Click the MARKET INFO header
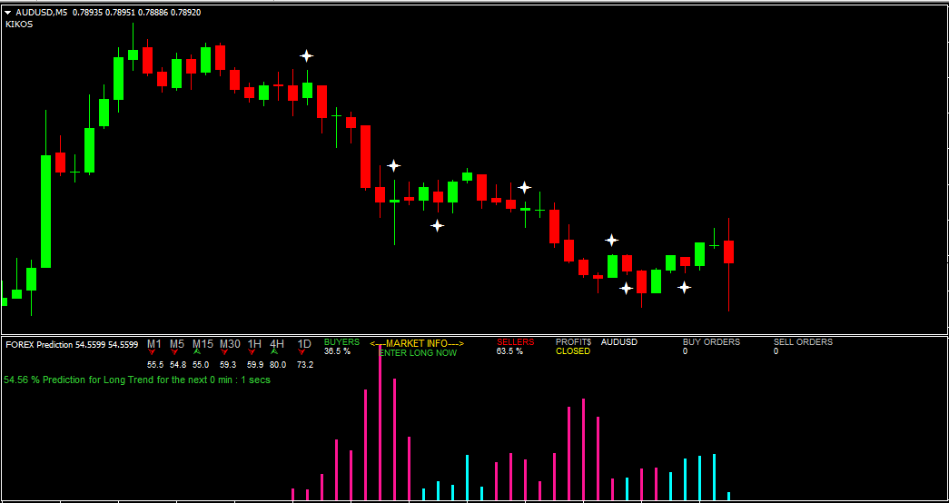949x503 pixels. point(417,343)
